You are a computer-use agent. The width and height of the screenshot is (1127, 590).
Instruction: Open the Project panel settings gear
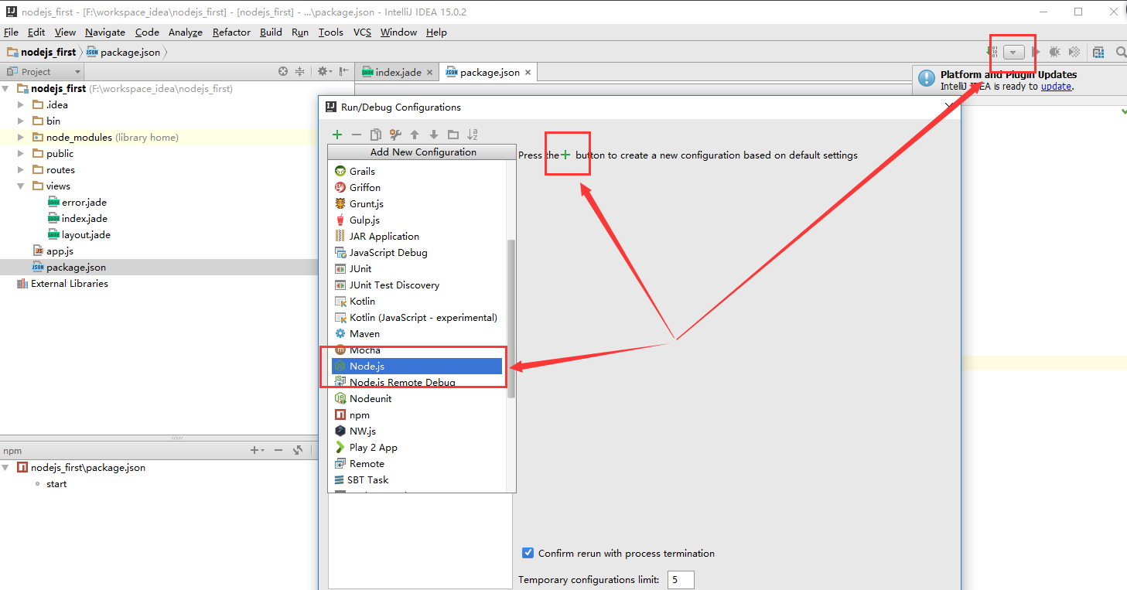point(324,71)
